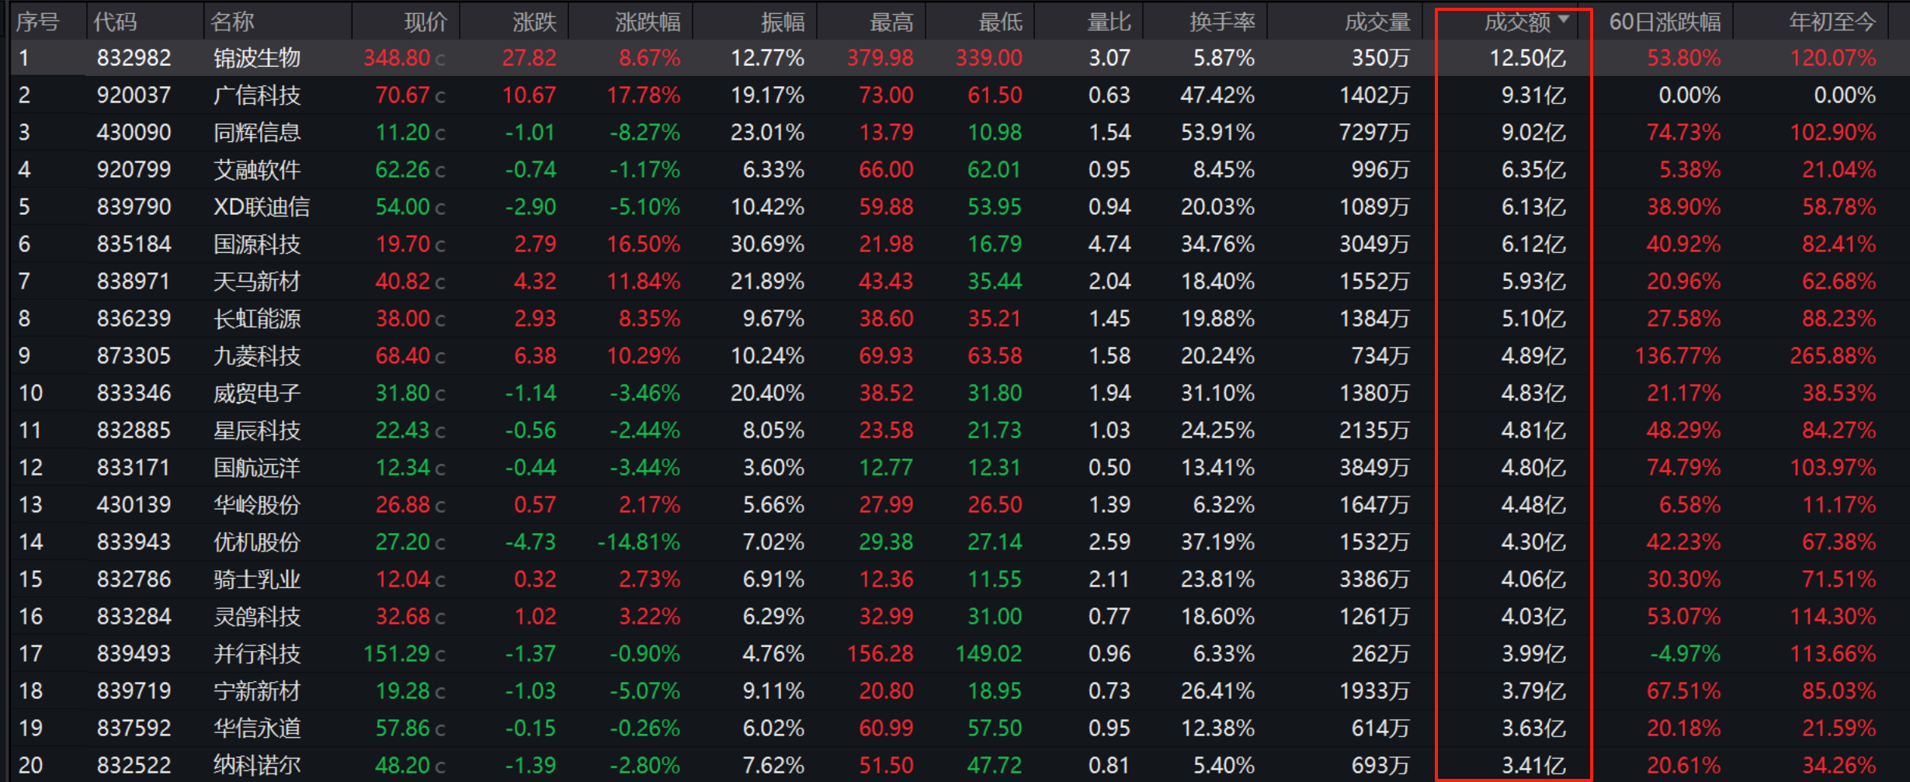Sort by 60日涨跌幅 column header
The height and width of the screenshot is (782, 1910).
point(1665,22)
